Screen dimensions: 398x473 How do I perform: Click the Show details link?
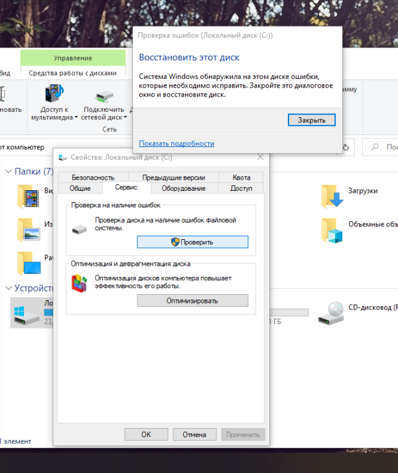176,143
